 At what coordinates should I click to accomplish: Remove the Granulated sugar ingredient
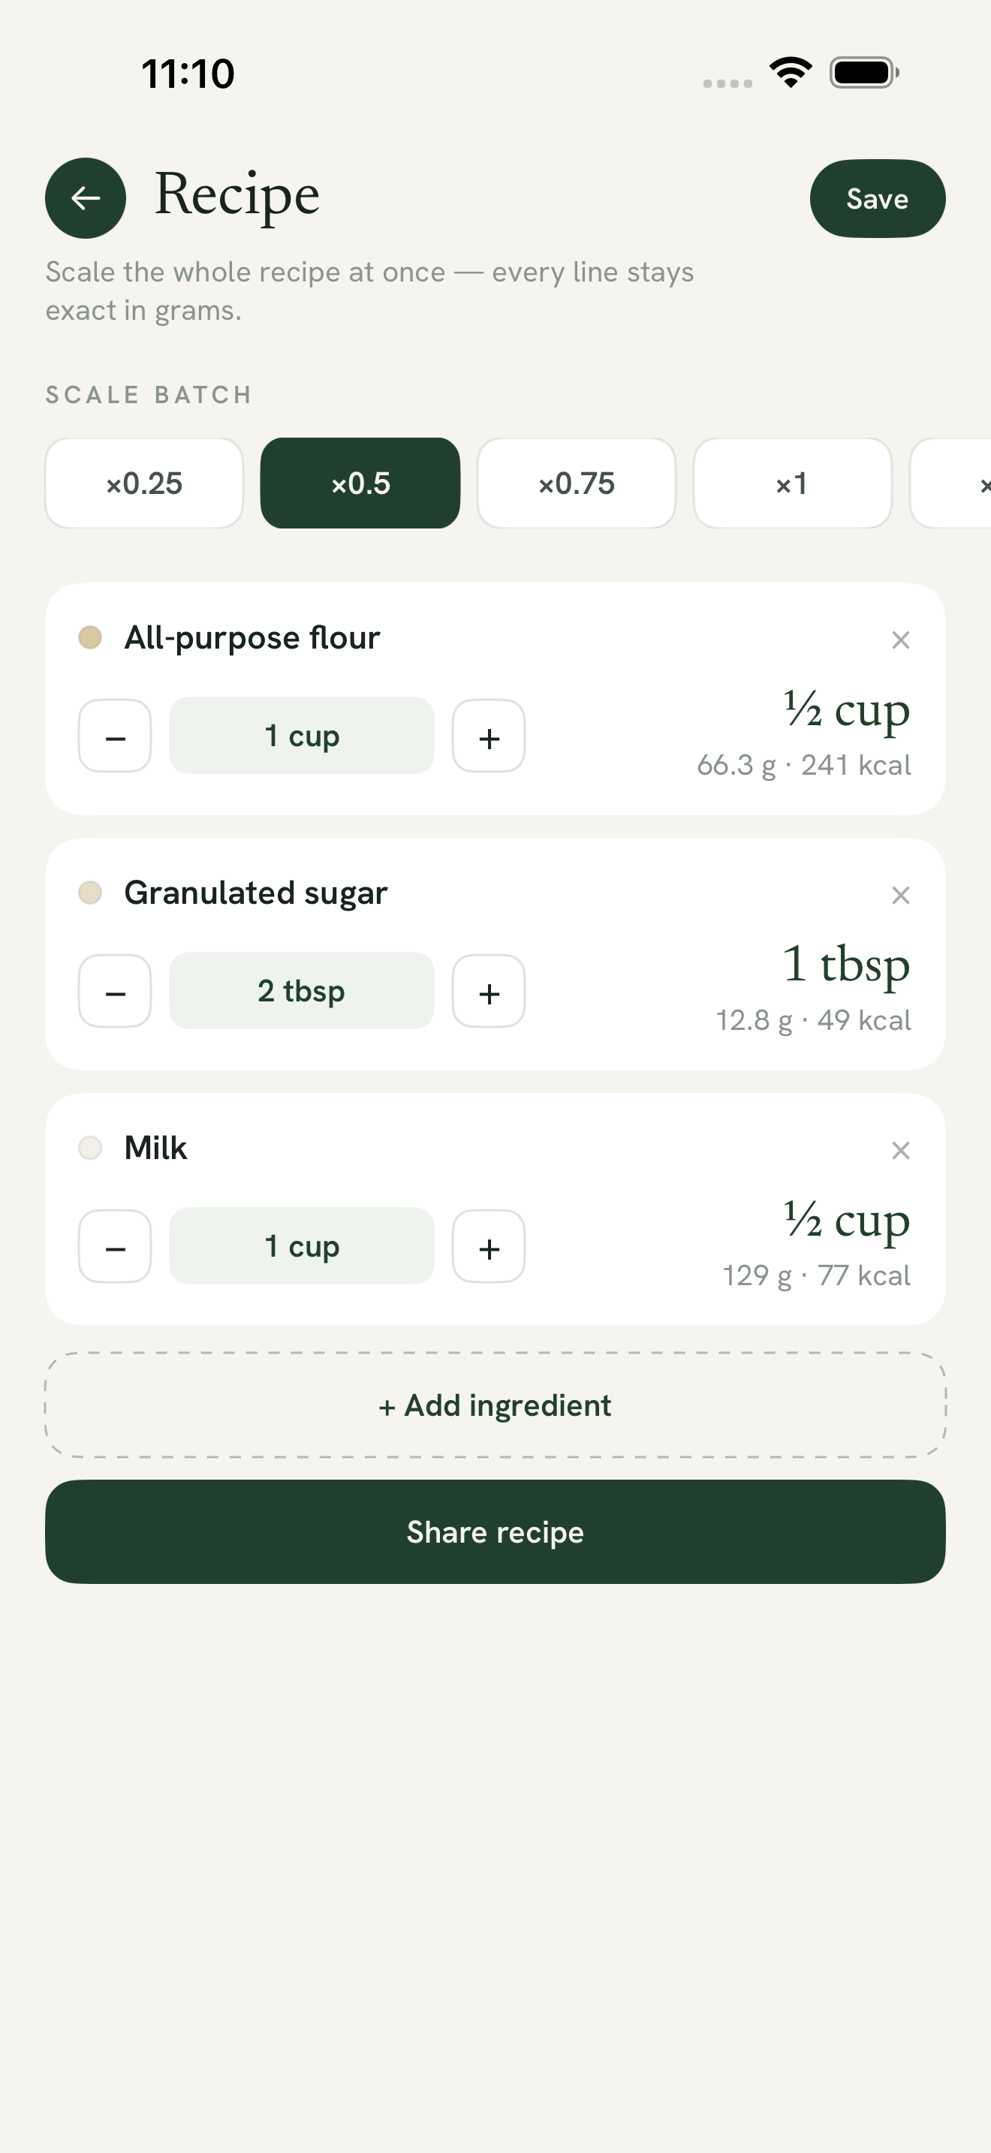(900, 895)
